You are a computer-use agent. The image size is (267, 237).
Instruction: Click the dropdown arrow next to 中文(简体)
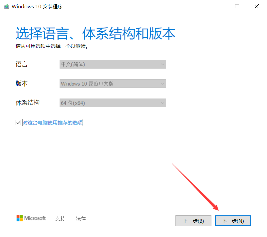[162, 64]
